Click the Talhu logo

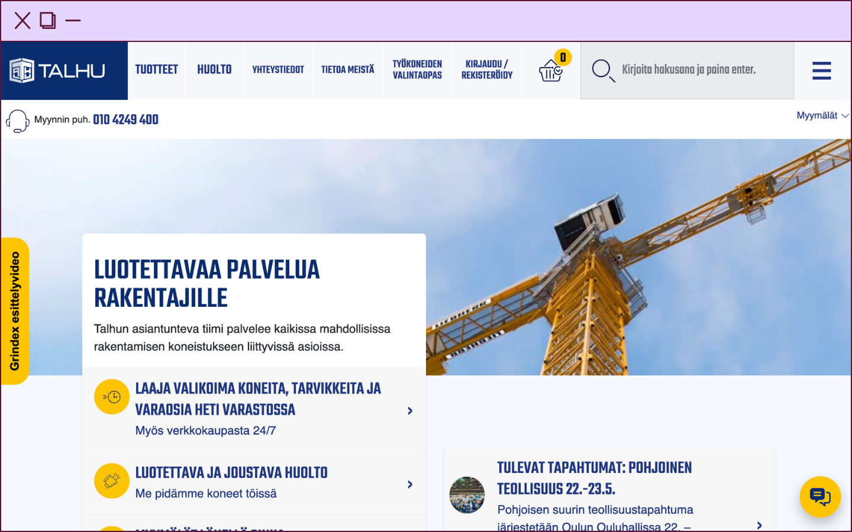pos(58,71)
